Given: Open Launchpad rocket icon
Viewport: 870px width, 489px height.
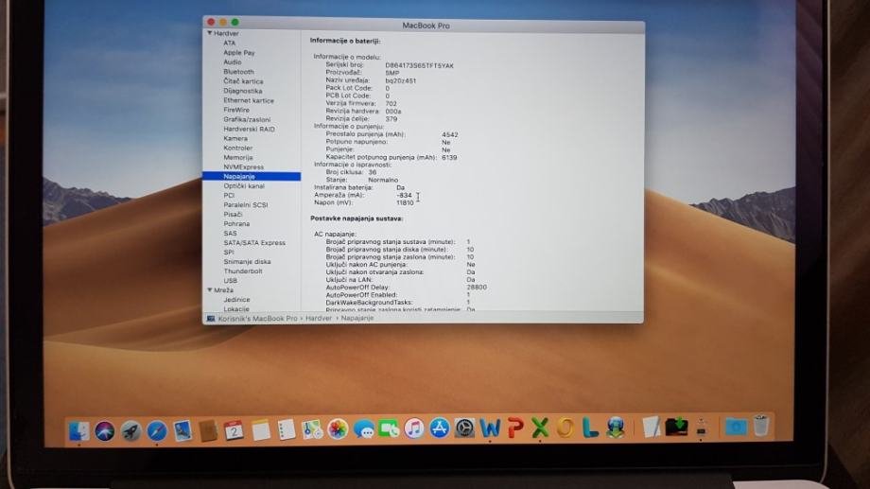Looking at the screenshot, I should click(130, 430).
